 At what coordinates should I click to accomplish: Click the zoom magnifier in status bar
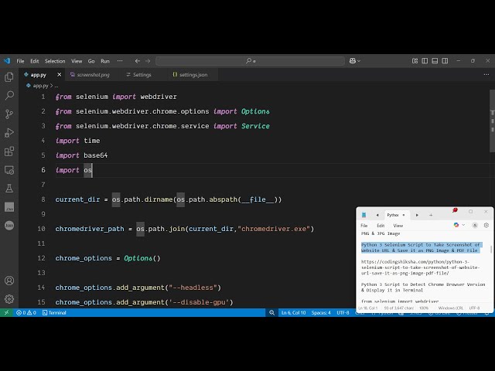pyautogui.click(x=271, y=312)
